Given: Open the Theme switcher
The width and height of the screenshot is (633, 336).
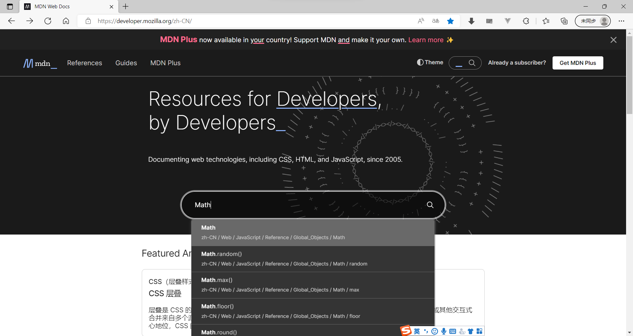Looking at the screenshot, I should click(430, 62).
